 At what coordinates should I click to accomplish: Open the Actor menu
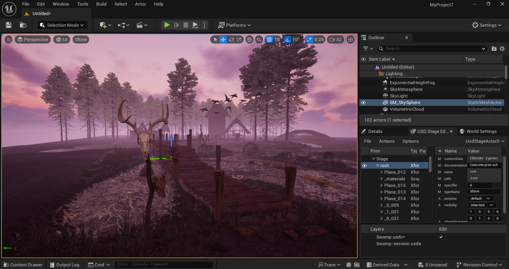click(141, 4)
